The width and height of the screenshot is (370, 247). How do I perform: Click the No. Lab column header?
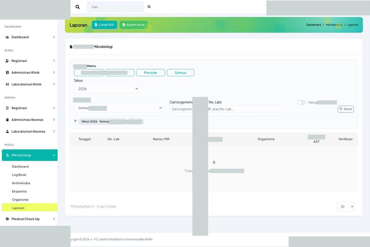pos(114,139)
